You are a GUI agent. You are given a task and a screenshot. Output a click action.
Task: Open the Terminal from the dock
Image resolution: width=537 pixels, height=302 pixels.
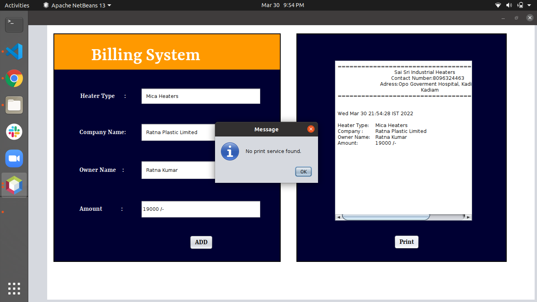coord(14,24)
